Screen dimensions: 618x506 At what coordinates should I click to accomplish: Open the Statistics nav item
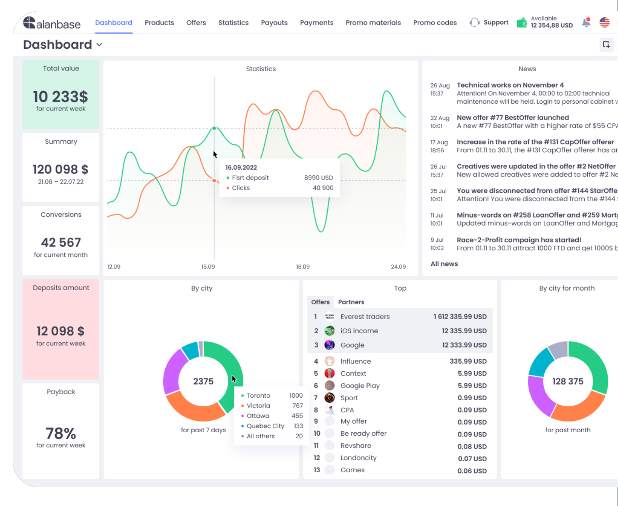tap(233, 22)
